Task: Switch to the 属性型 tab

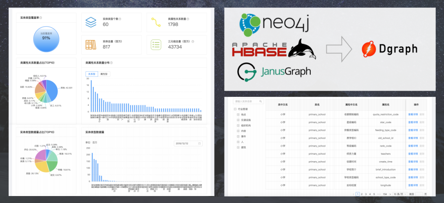Action: point(104,74)
